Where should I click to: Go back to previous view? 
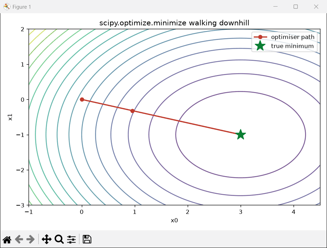point(19,239)
